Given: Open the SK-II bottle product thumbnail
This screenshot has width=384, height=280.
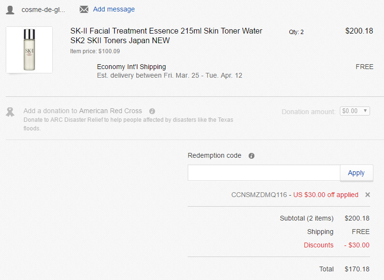Looking at the screenshot, I should click(29, 50).
